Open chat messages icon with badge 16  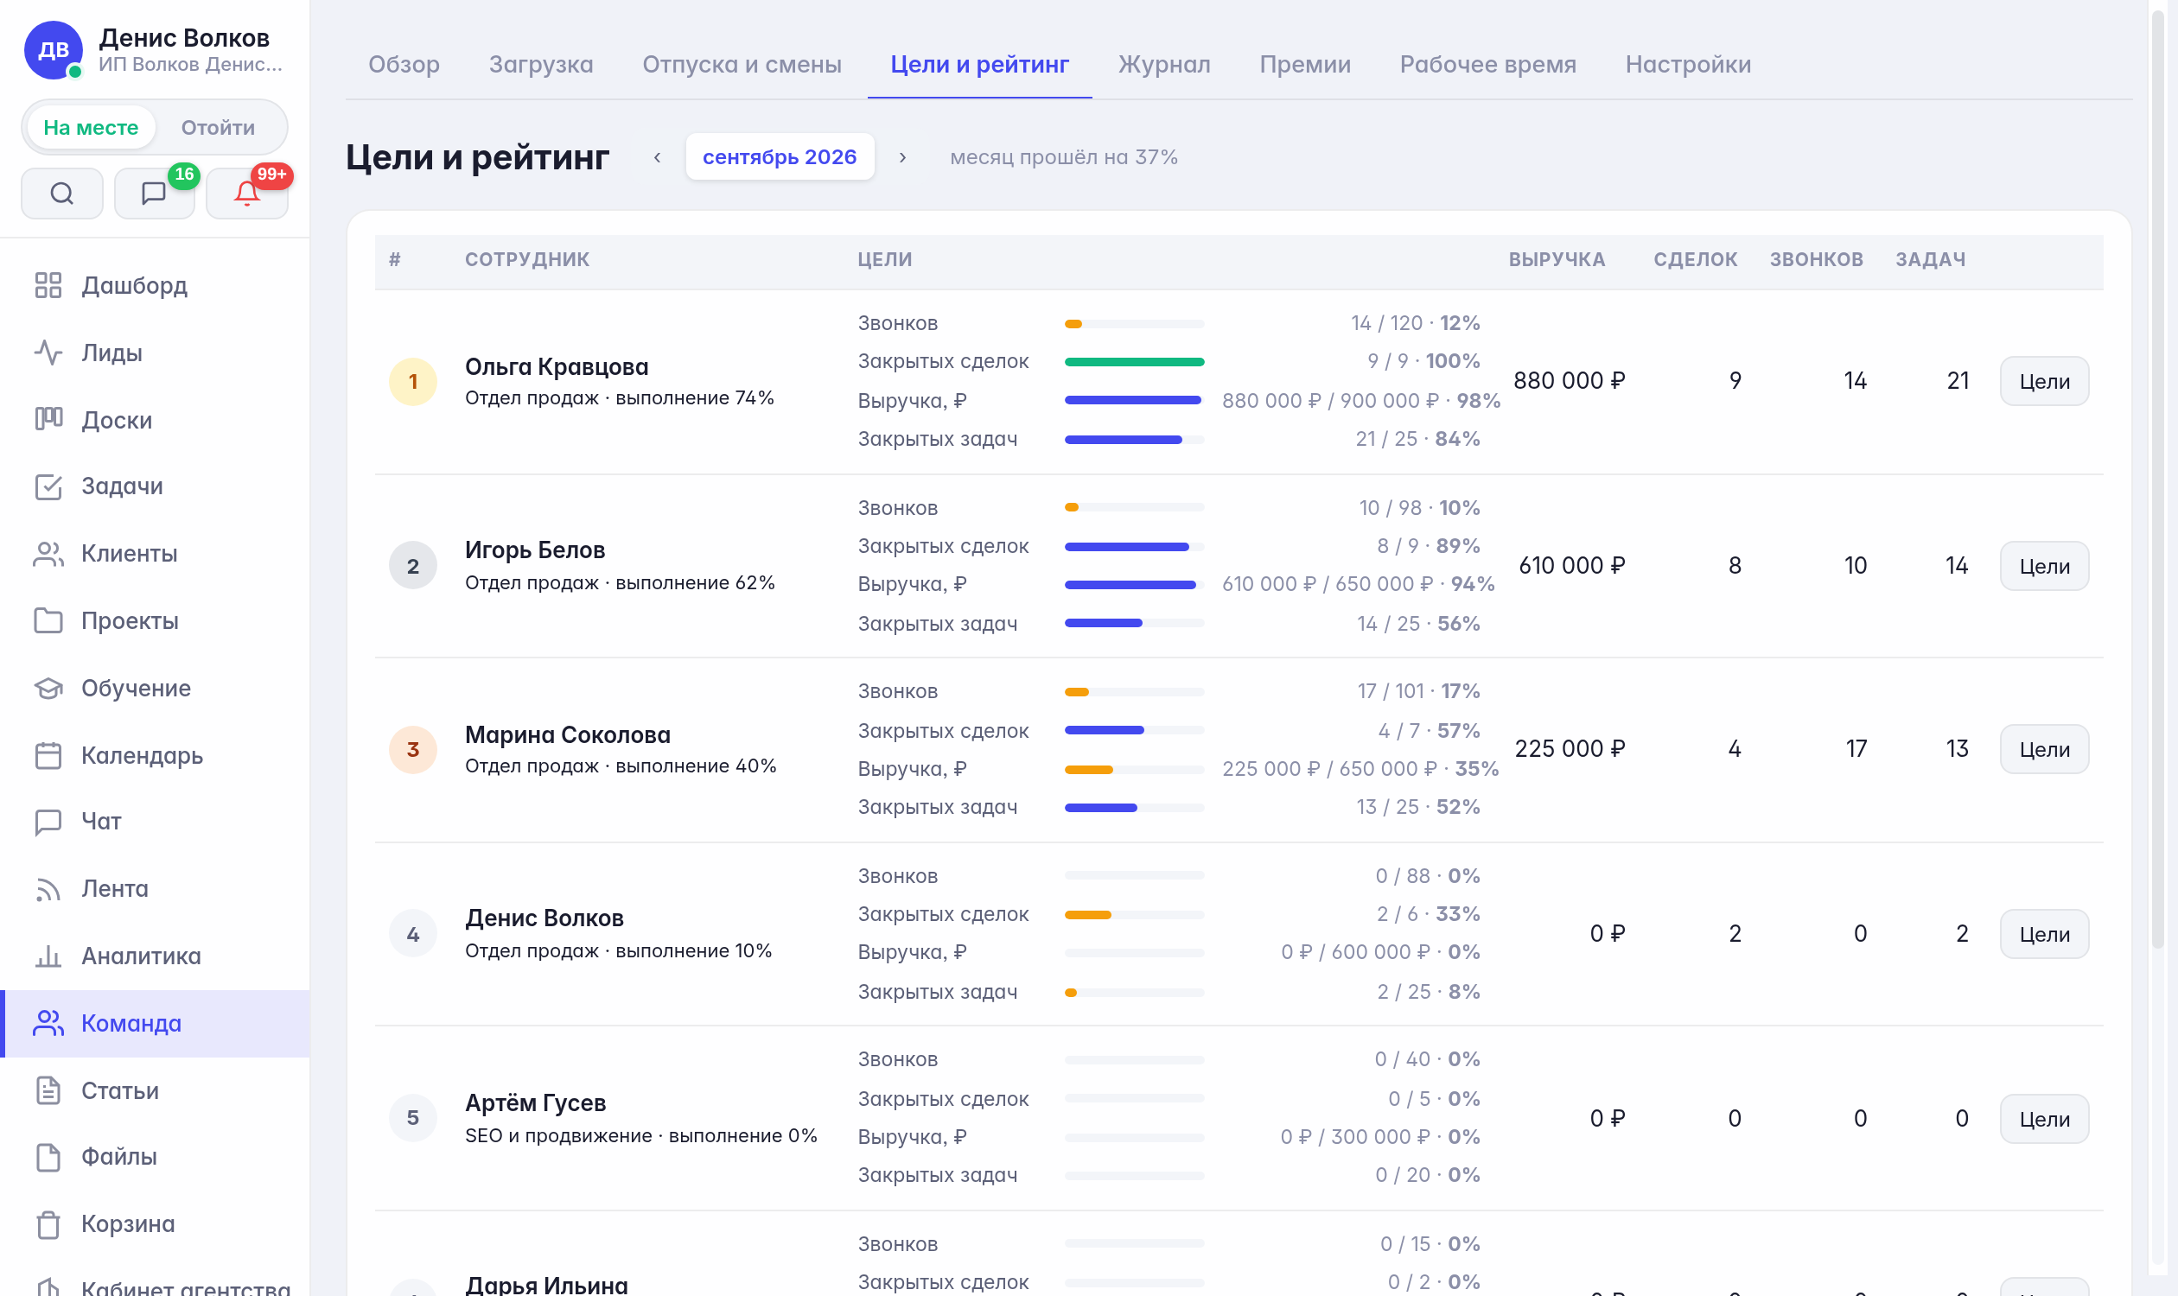pos(155,193)
